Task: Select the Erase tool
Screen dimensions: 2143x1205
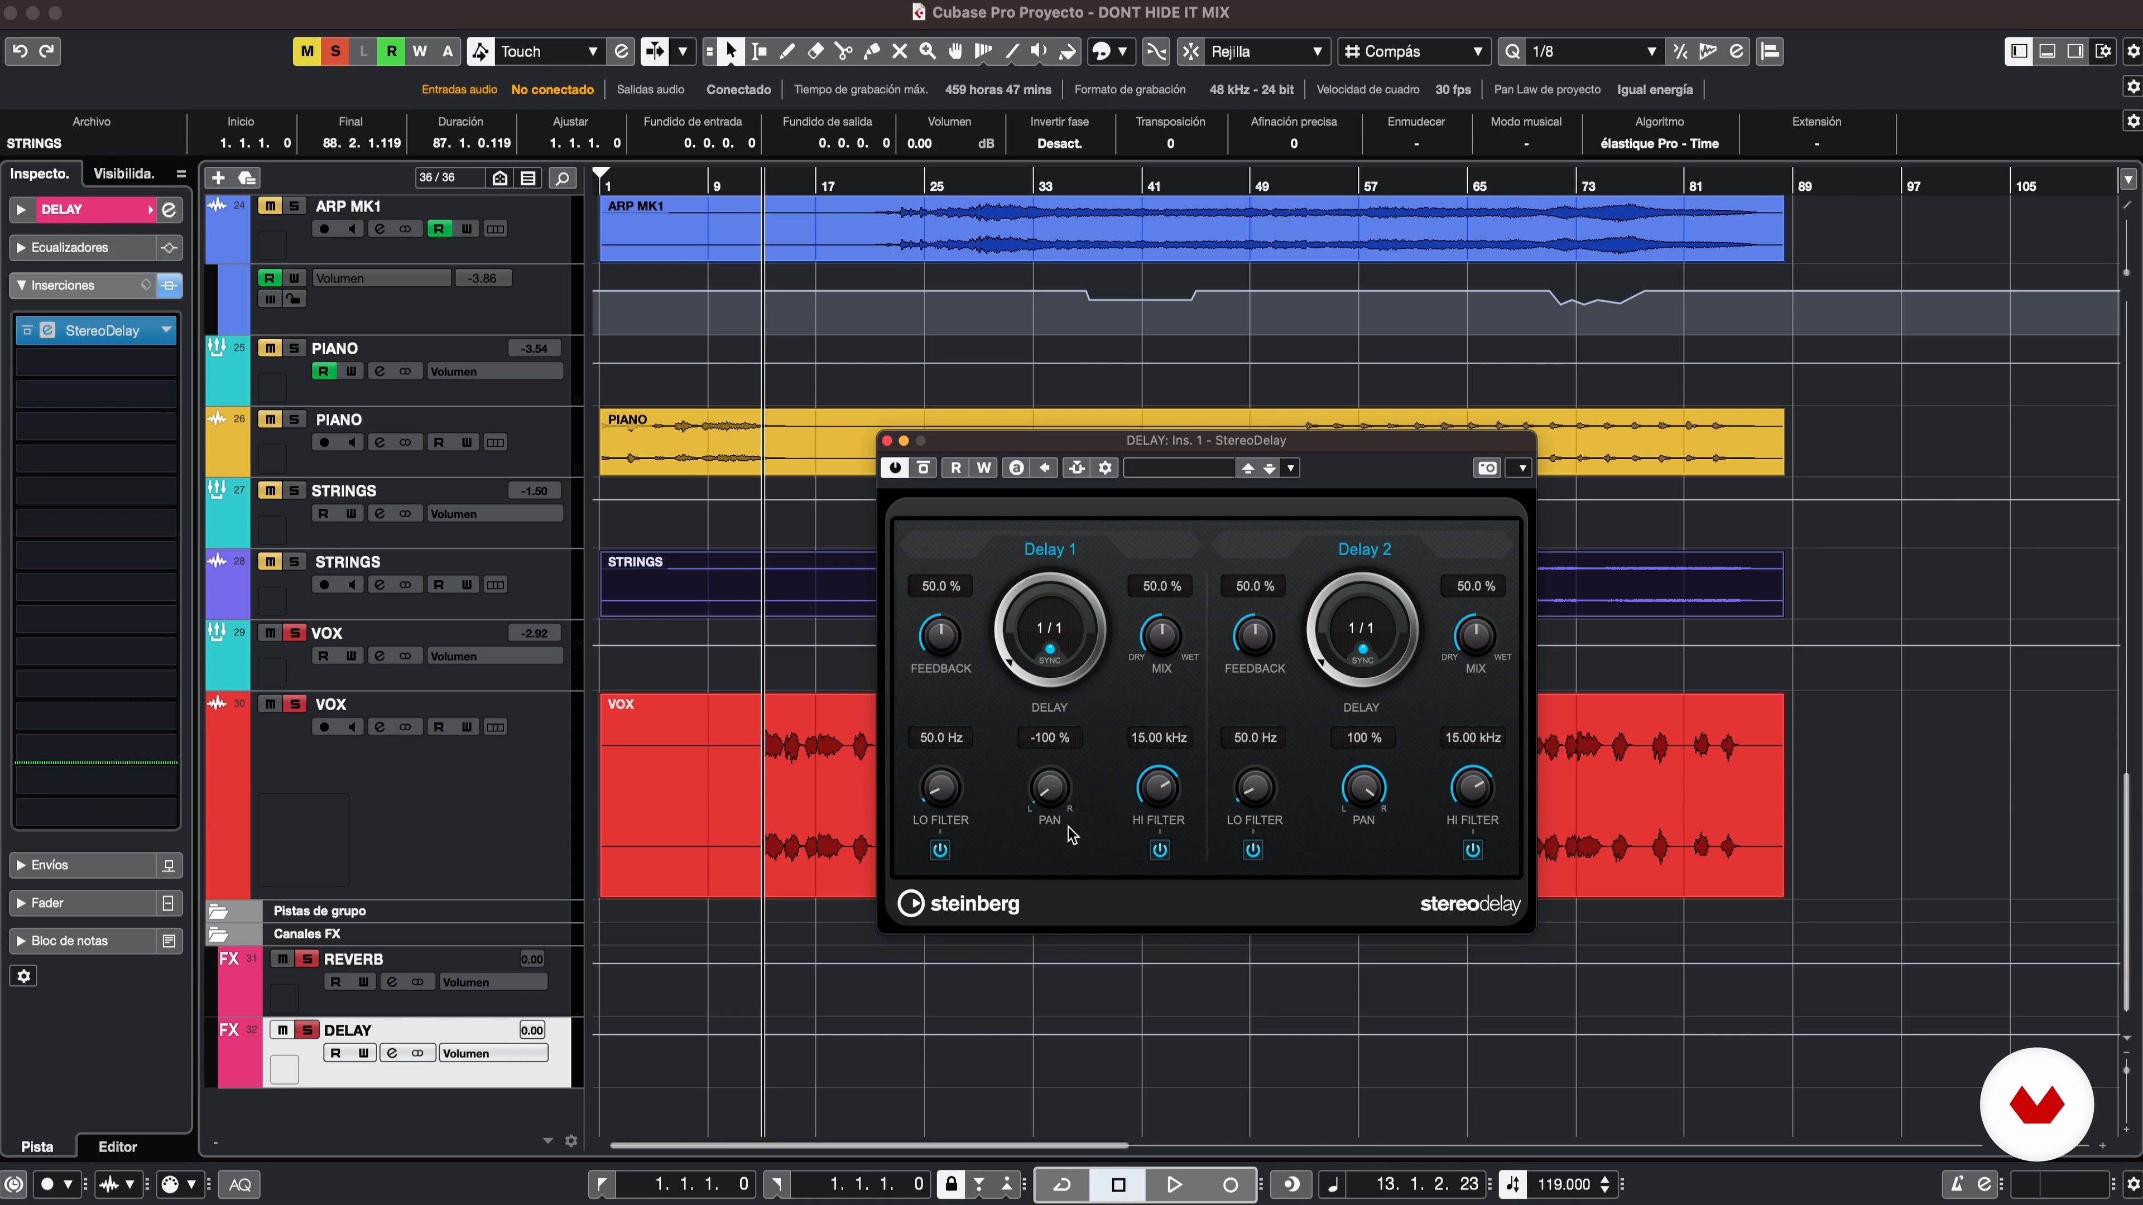Action: point(815,51)
